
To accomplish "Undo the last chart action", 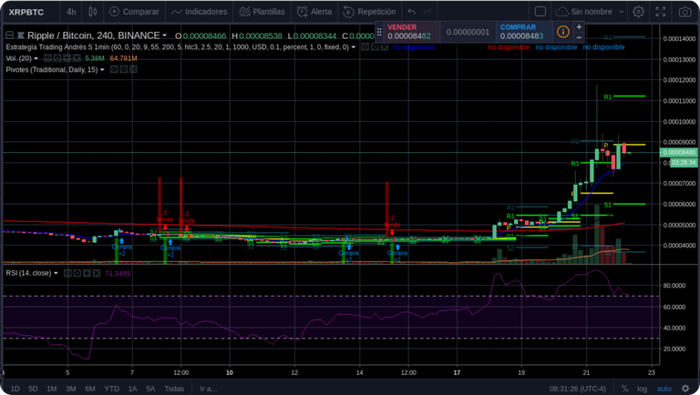I will pos(412,12).
